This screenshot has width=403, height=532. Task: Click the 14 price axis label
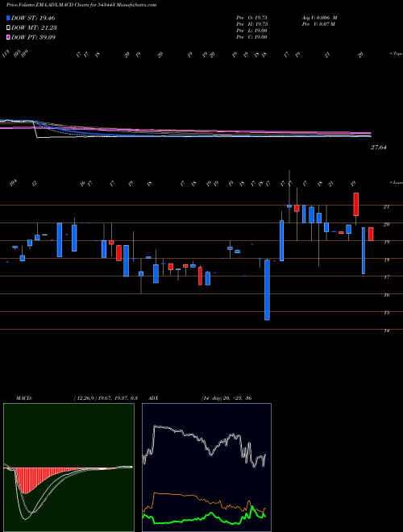point(386,330)
